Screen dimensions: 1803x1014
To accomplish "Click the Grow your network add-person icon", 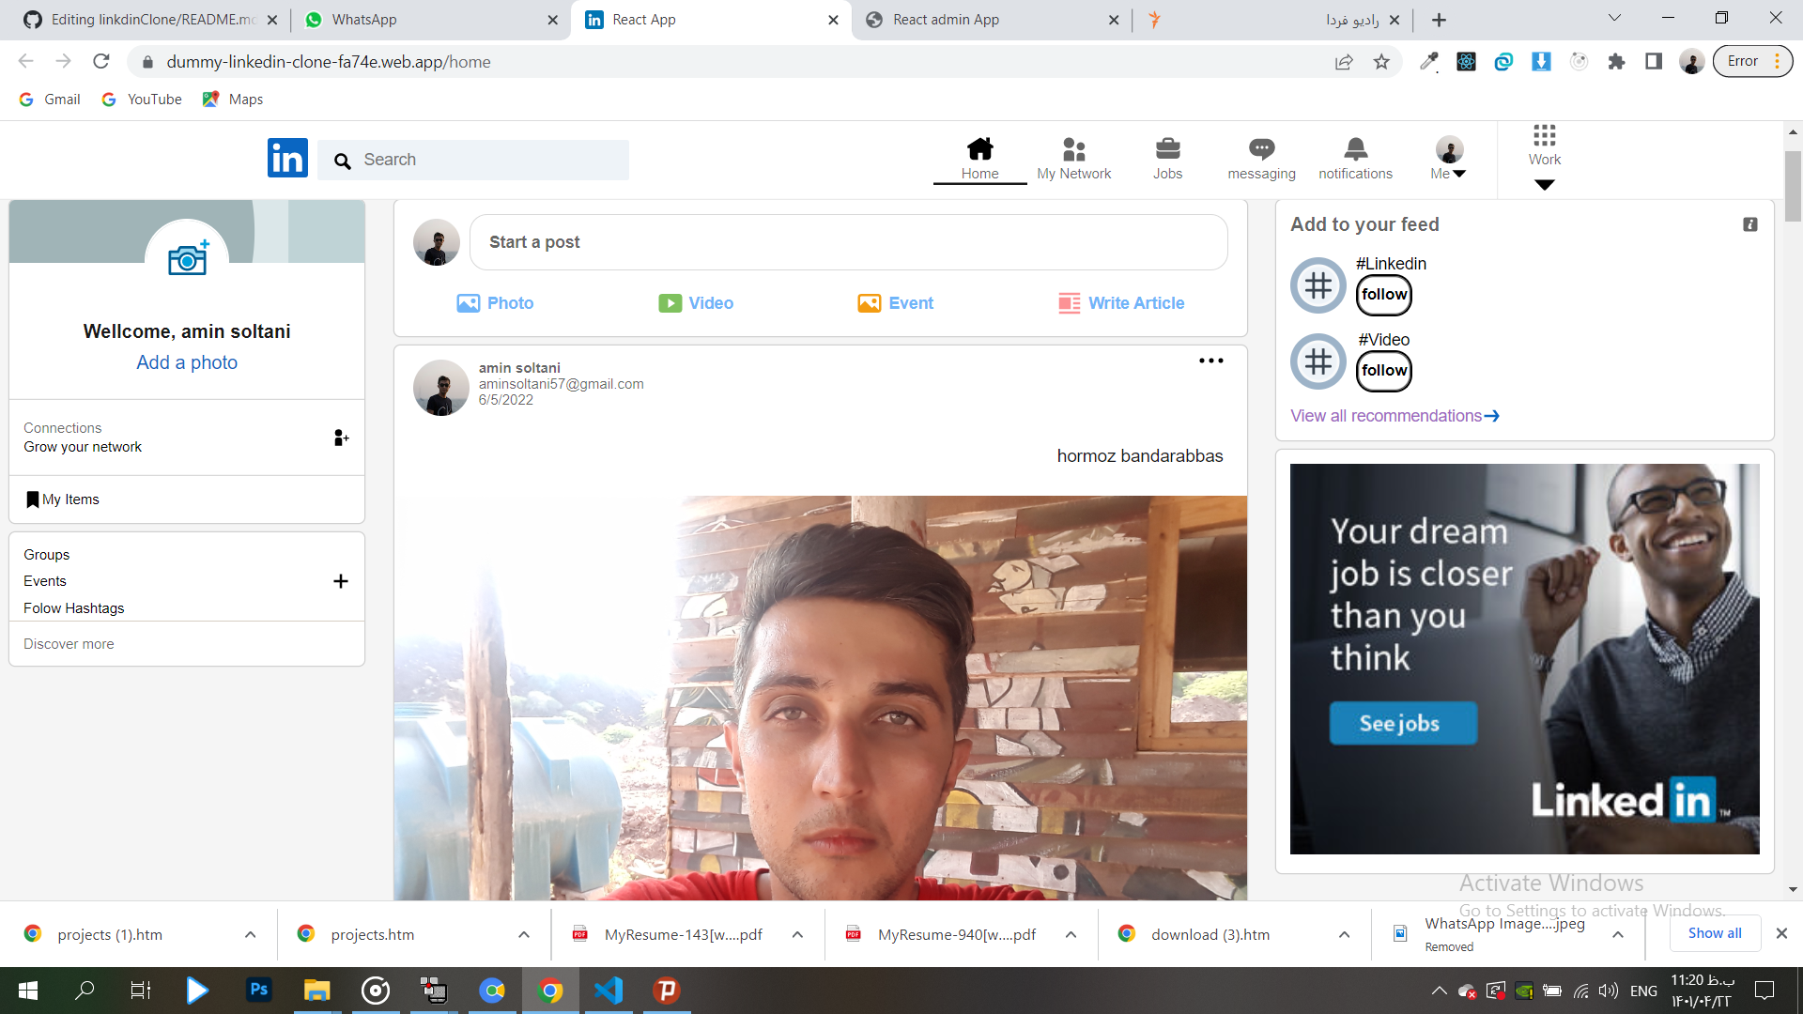I will click(341, 438).
